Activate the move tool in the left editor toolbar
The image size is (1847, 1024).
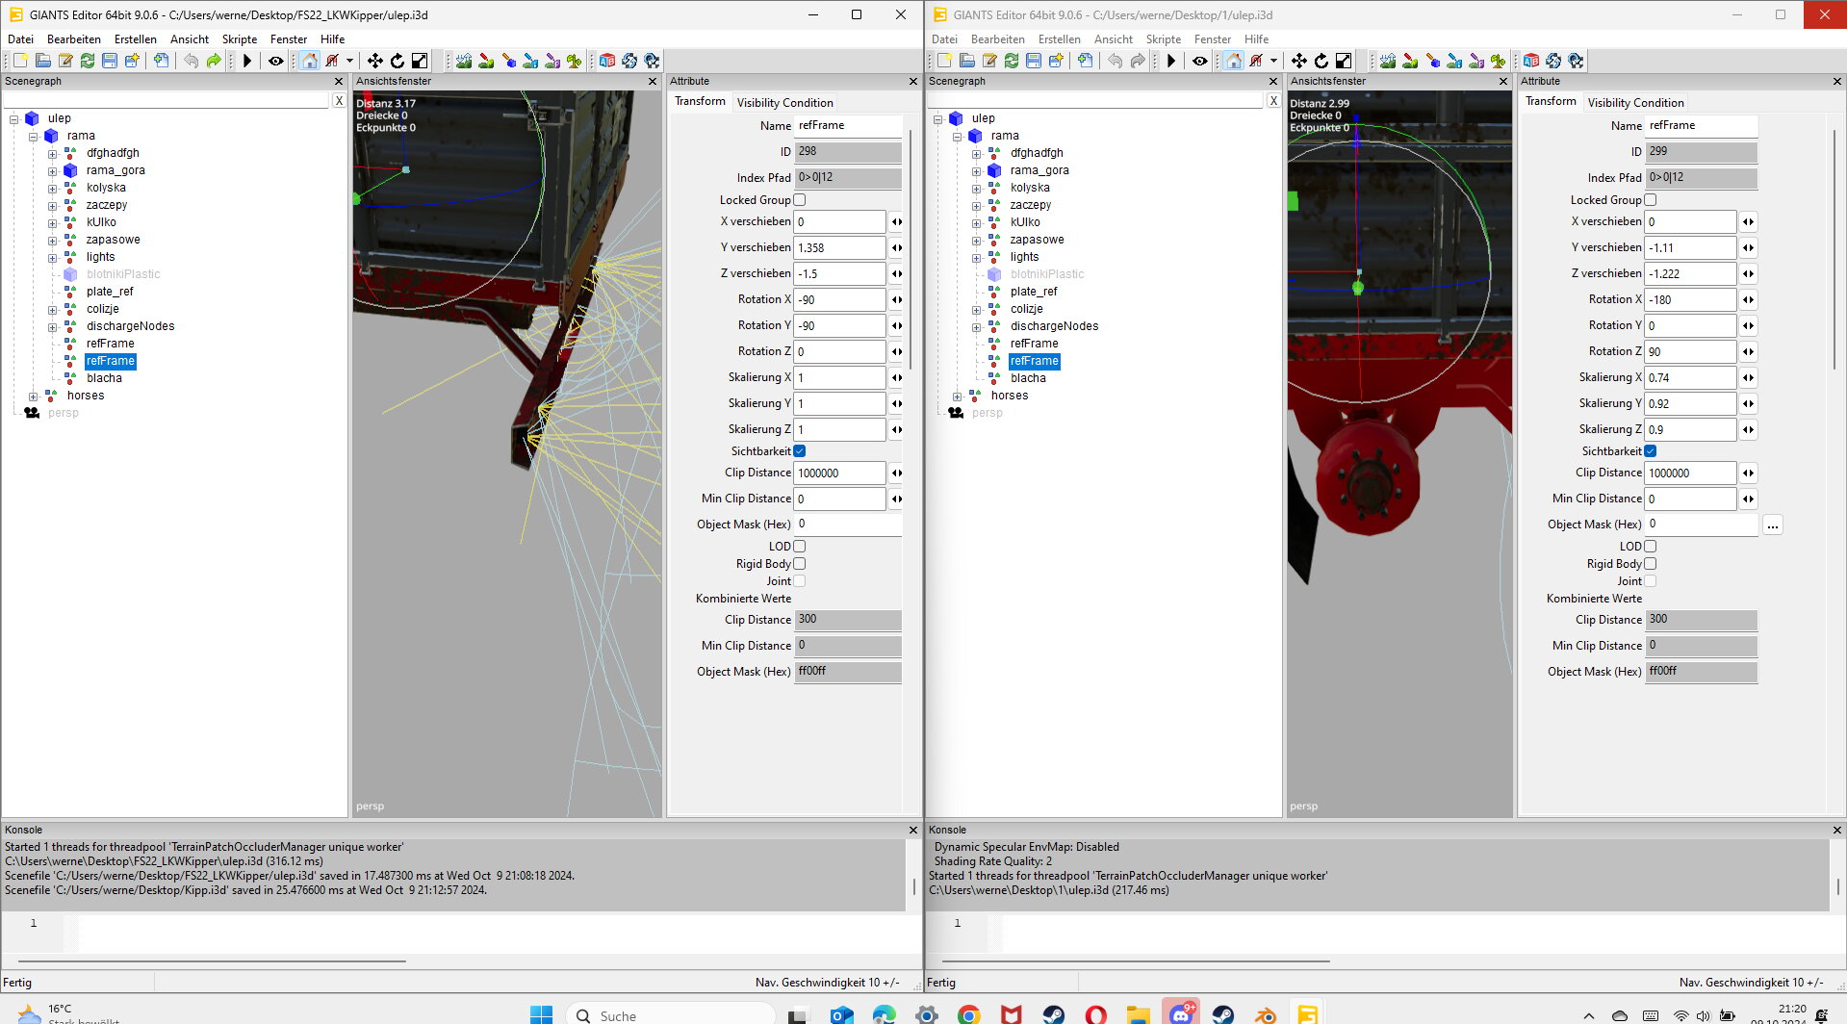point(375,61)
